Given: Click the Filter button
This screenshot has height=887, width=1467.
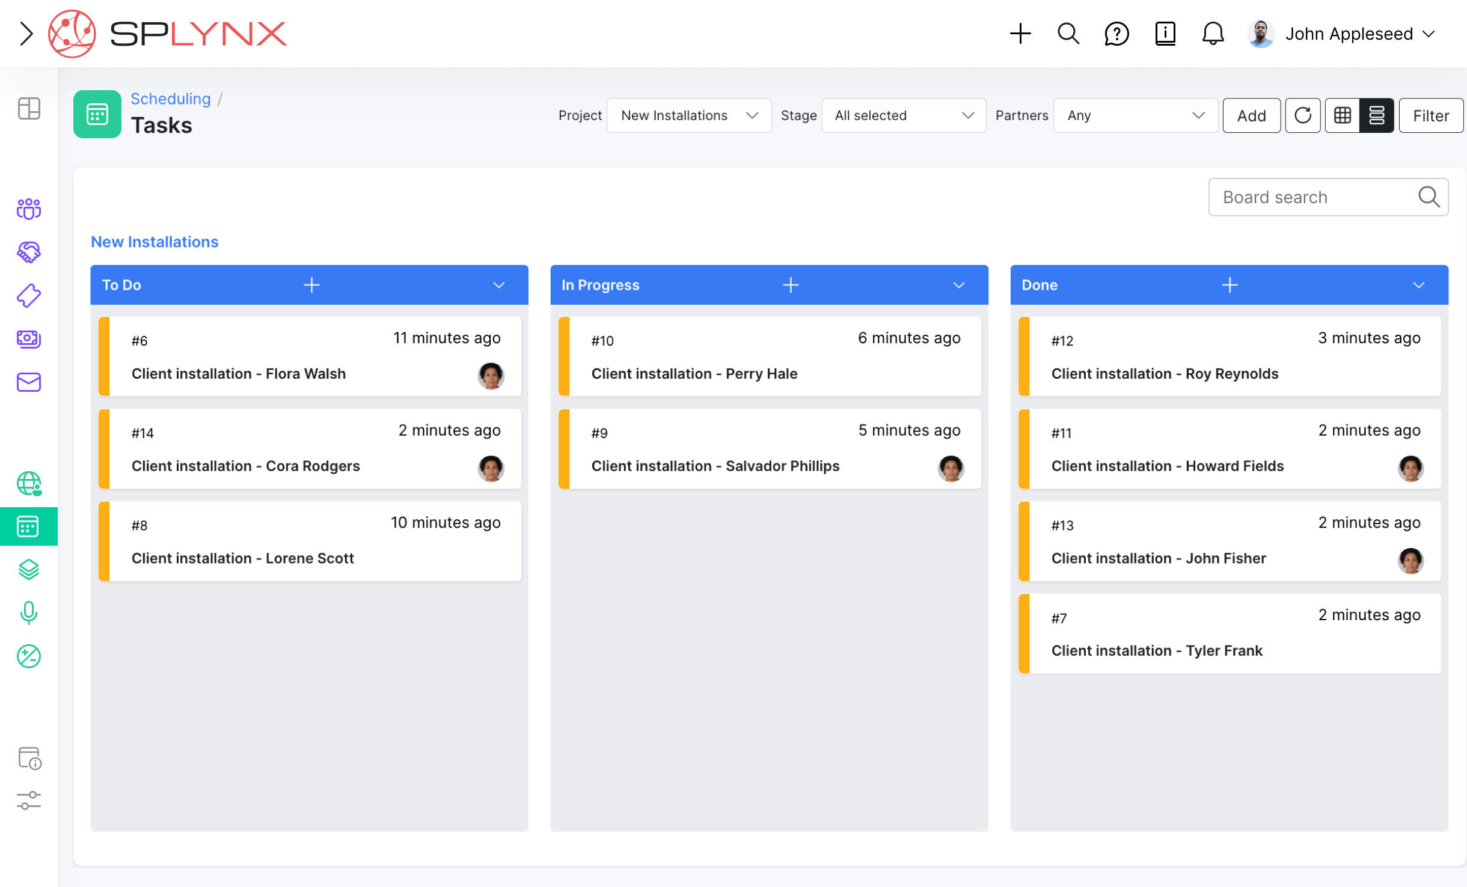Looking at the screenshot, I should tap(1430, 115).
